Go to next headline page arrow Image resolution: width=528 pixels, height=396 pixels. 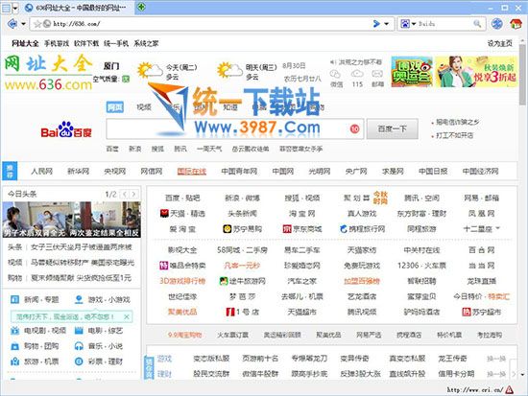tap(133, 194)
